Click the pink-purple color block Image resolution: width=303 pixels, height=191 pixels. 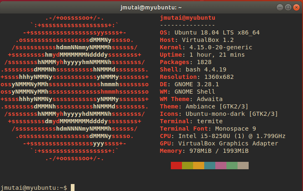coord(221,166)
